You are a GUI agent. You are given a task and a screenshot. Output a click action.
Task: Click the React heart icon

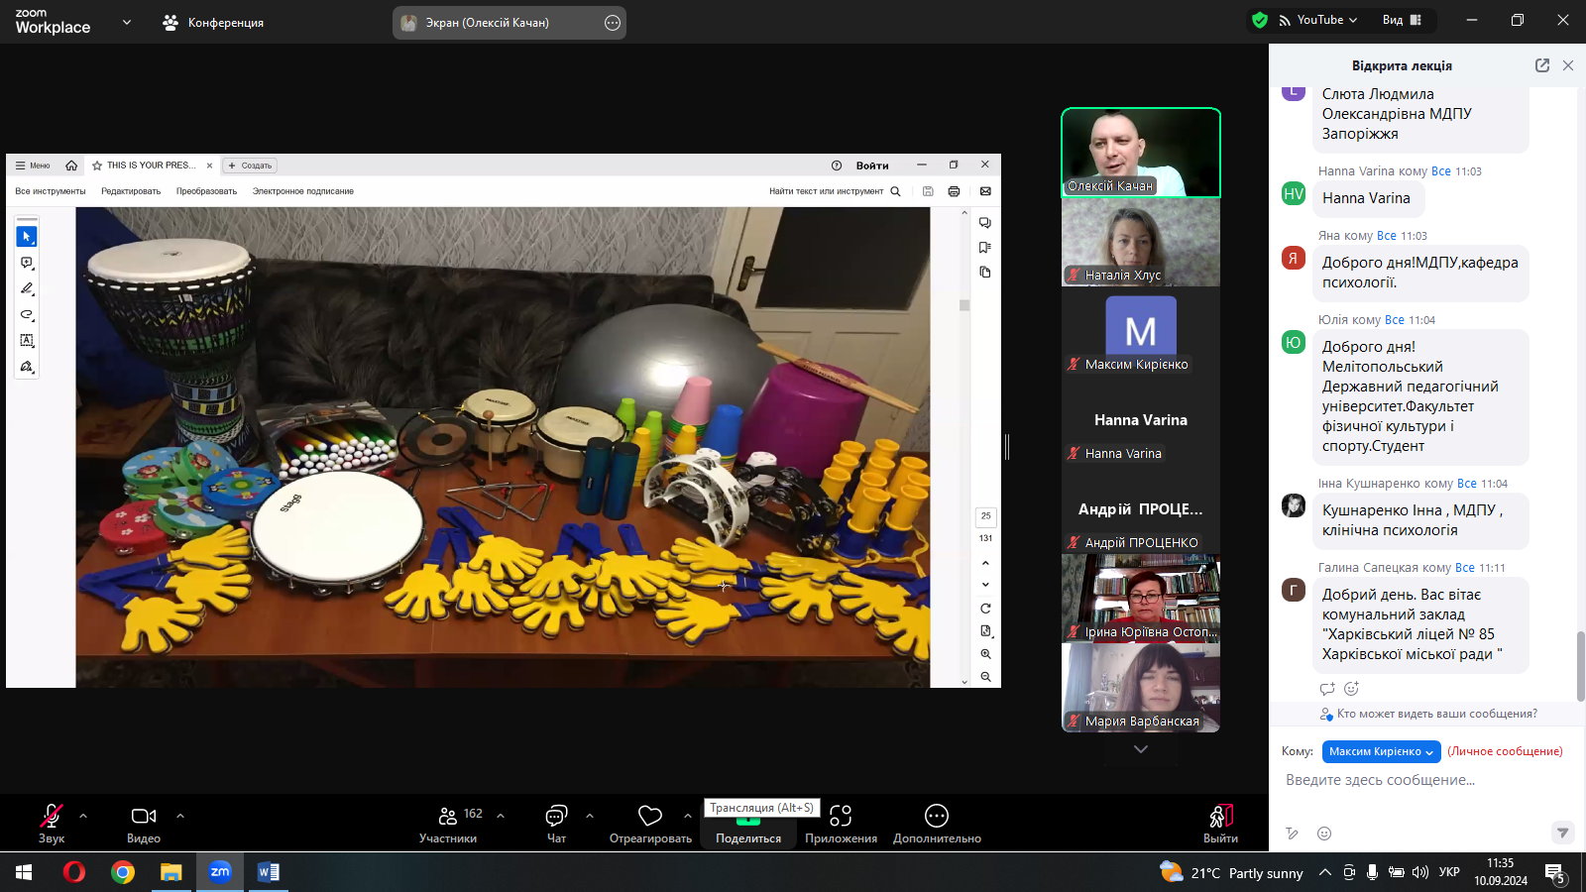[x=650, y=817]
